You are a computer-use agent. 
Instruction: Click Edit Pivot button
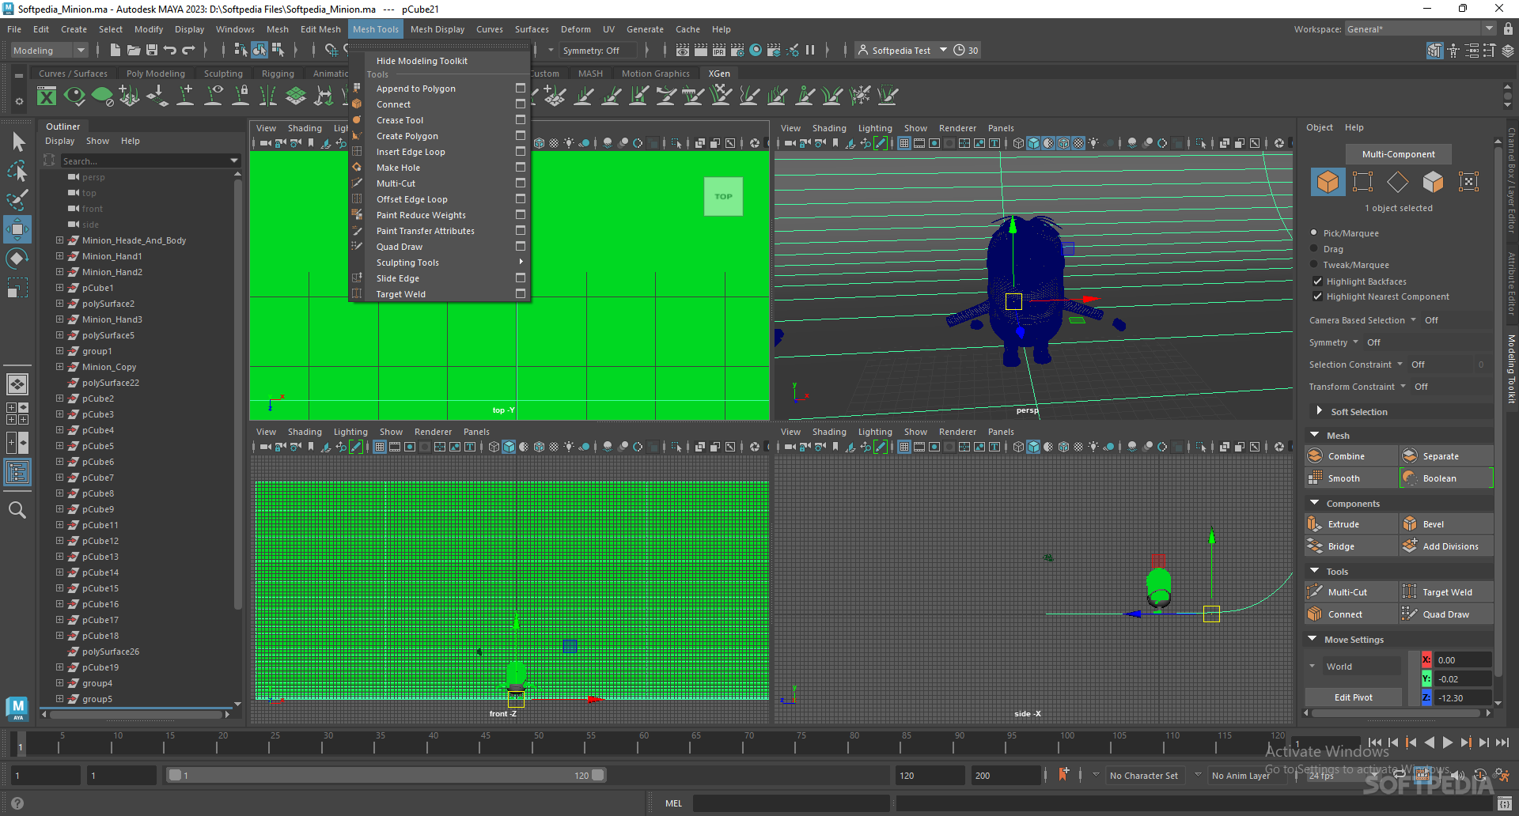pyautogui.click(x=1354, y=697)
